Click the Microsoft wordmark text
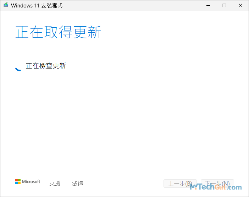 [31, 182]
